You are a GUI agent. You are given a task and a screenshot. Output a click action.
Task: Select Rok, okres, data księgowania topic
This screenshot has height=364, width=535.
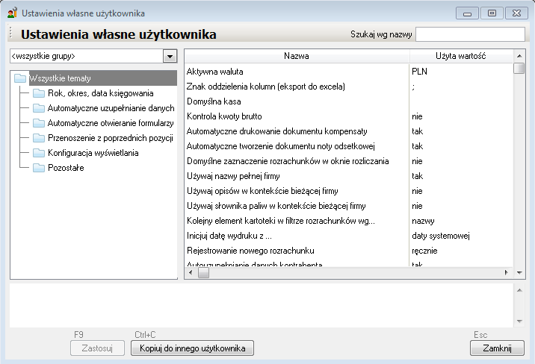[101, 93]
